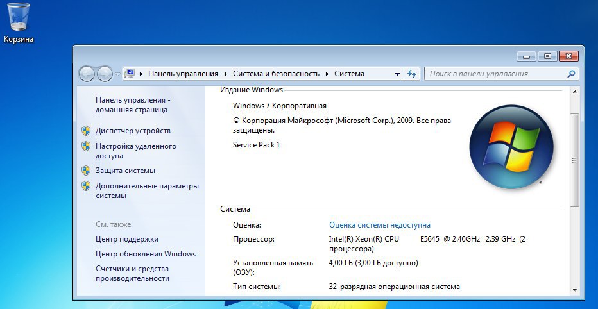Minimize the System window
The height and width of the screenshot is (309, 598).
click(x=527, y=56)
